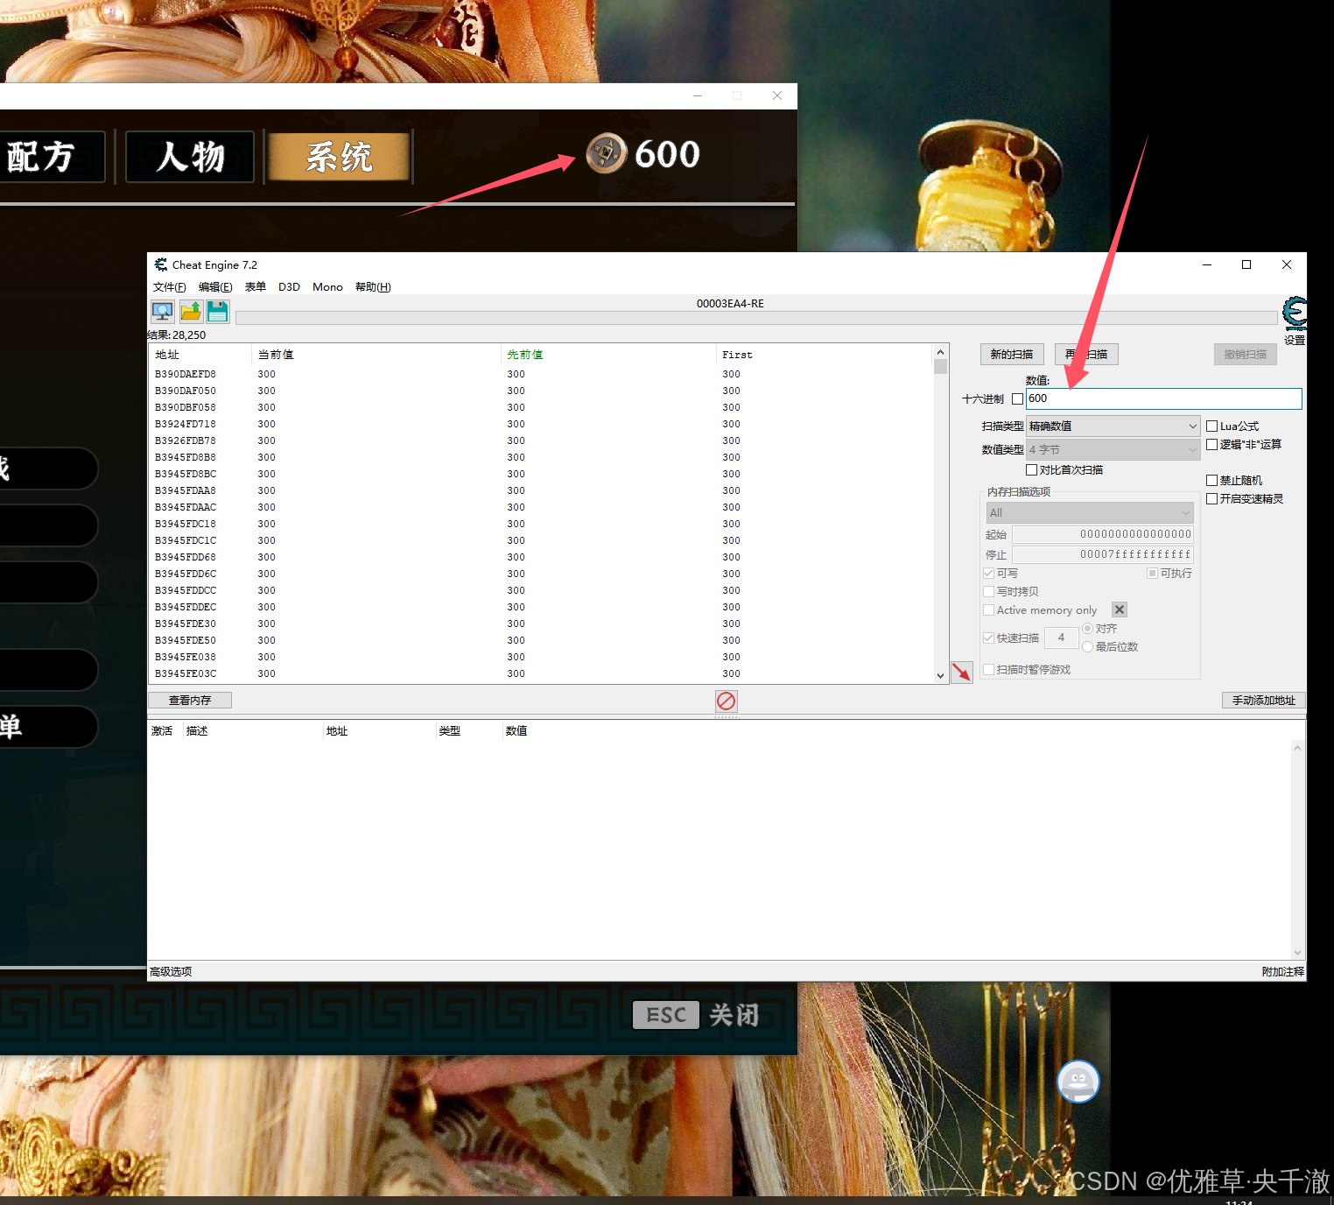Click the 手动添加地址 button

click(1264, 701)
